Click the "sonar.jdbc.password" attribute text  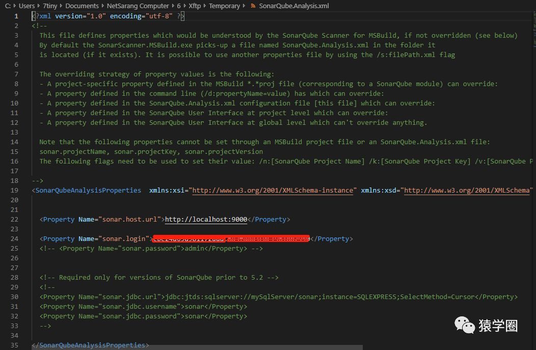140,316
